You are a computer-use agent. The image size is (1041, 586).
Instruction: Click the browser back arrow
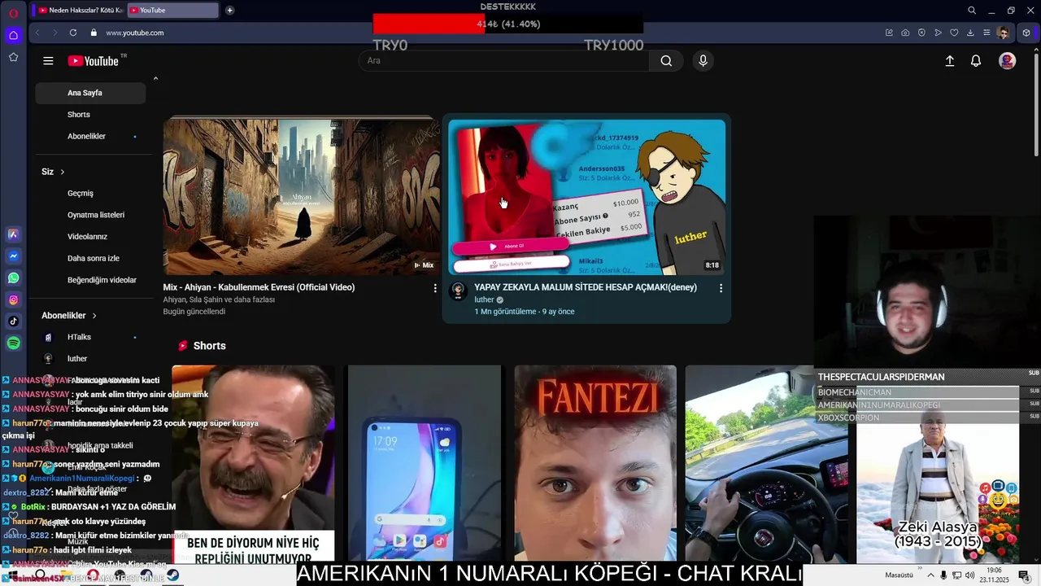(38, 33)
